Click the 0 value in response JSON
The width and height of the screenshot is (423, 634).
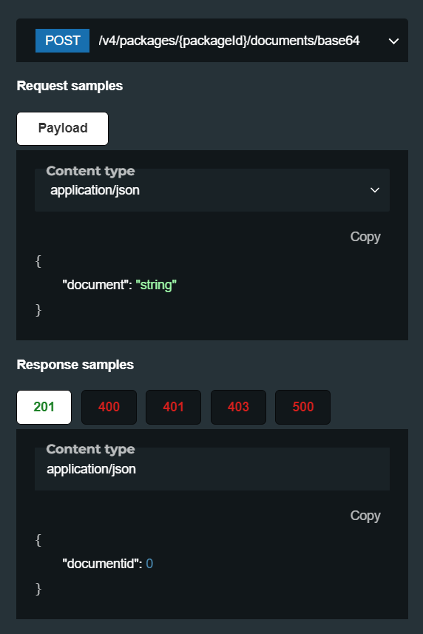[149, 564]
